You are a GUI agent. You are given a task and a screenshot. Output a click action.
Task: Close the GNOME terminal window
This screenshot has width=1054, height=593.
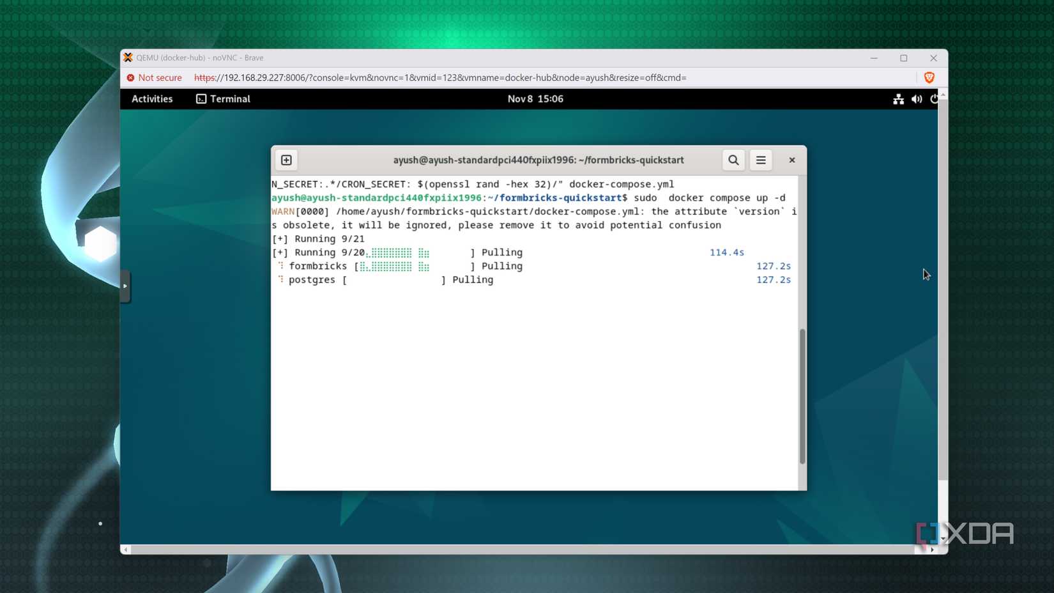(x=792, y=160)
